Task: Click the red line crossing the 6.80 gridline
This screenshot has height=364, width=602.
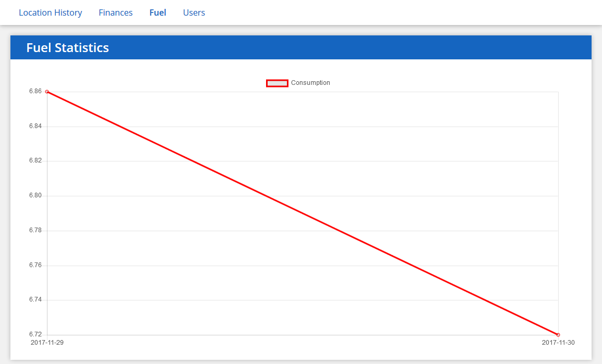Action: [266, 196]
